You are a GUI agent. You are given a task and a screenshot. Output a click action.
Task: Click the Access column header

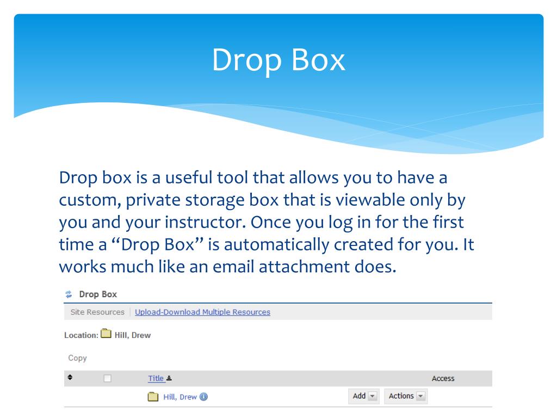443,379
